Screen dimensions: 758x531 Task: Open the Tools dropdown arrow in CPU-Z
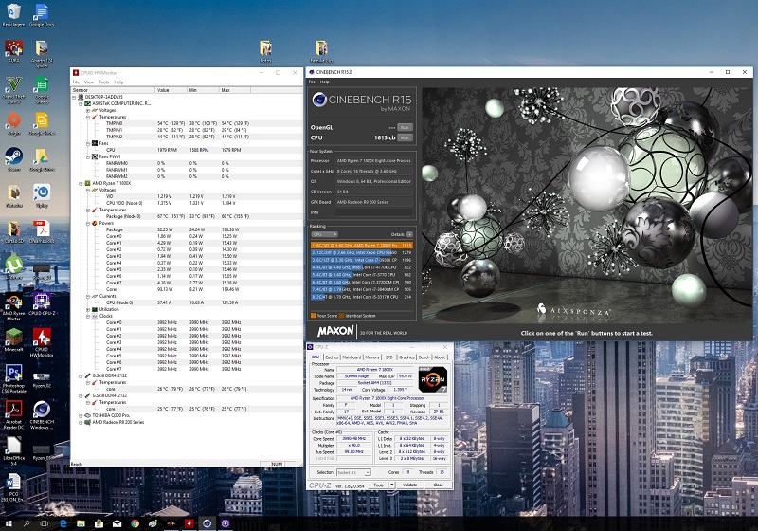click(392, 485)
